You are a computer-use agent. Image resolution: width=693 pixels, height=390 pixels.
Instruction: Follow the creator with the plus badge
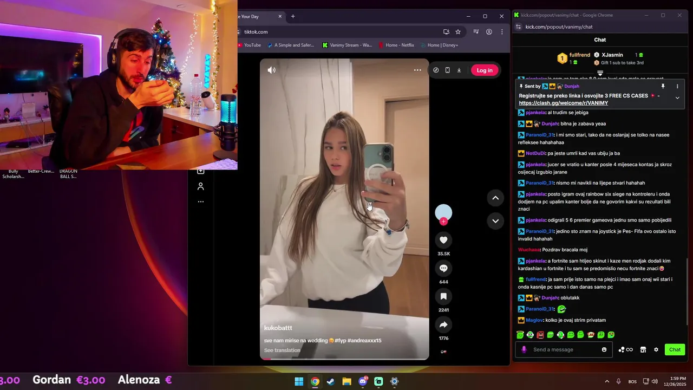point(443,221)
